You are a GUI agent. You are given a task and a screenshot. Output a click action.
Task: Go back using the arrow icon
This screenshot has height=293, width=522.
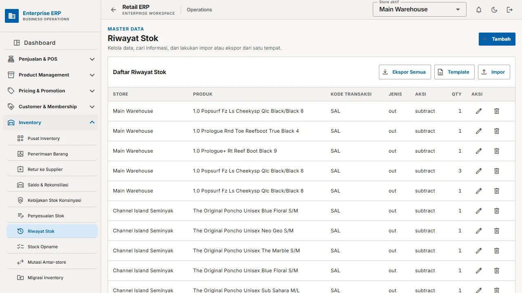coord(113,10)
